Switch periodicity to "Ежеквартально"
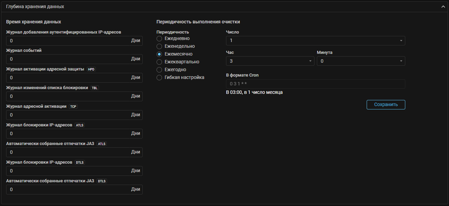Viewport: 449px width, 206px height. tap(159, 62)
